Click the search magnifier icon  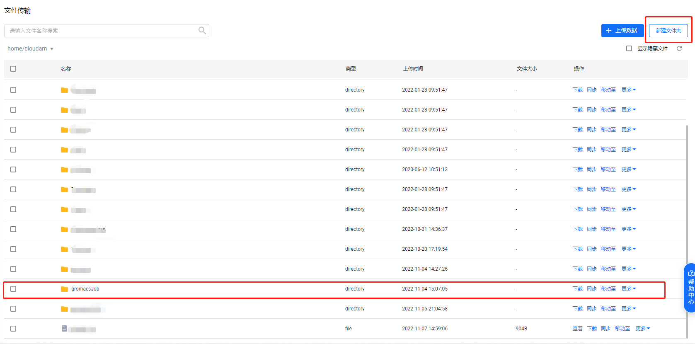(x=202, y=30)
